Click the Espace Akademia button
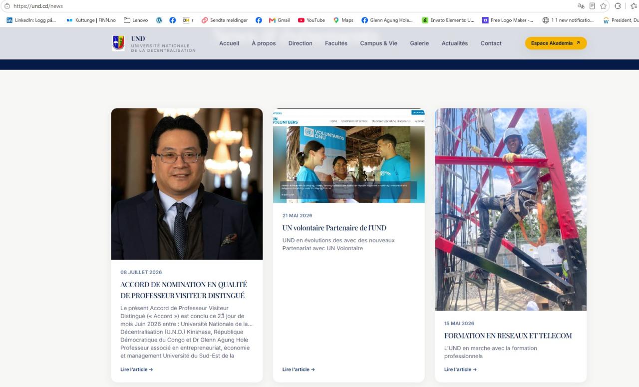This screenshot has width=639, height=387. point(556,43)
